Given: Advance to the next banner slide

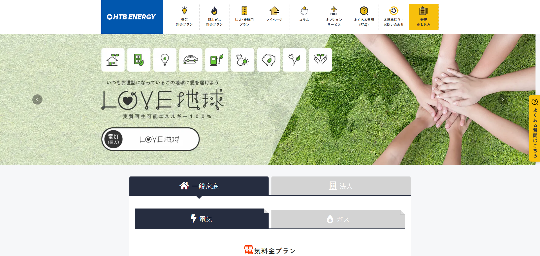Looking at the screenshot, I should (503, 99).
